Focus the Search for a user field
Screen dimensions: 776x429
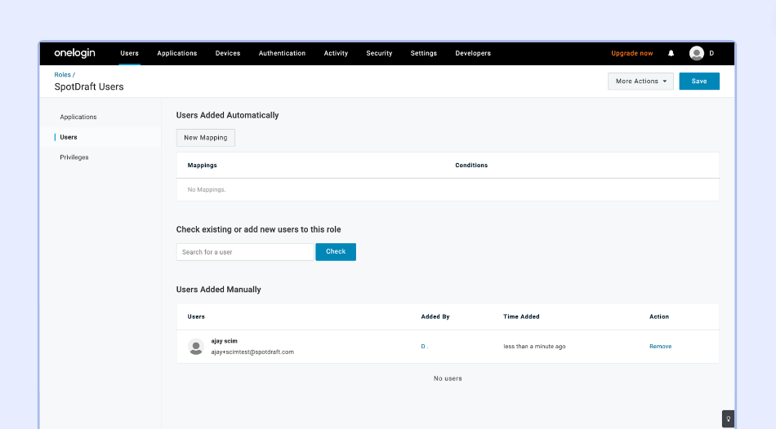click(245, 252)
